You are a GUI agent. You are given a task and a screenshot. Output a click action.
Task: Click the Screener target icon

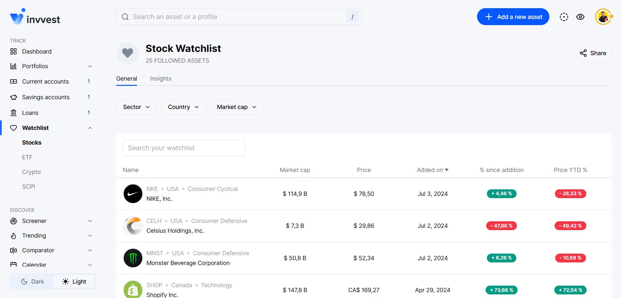tap(13, 221)
